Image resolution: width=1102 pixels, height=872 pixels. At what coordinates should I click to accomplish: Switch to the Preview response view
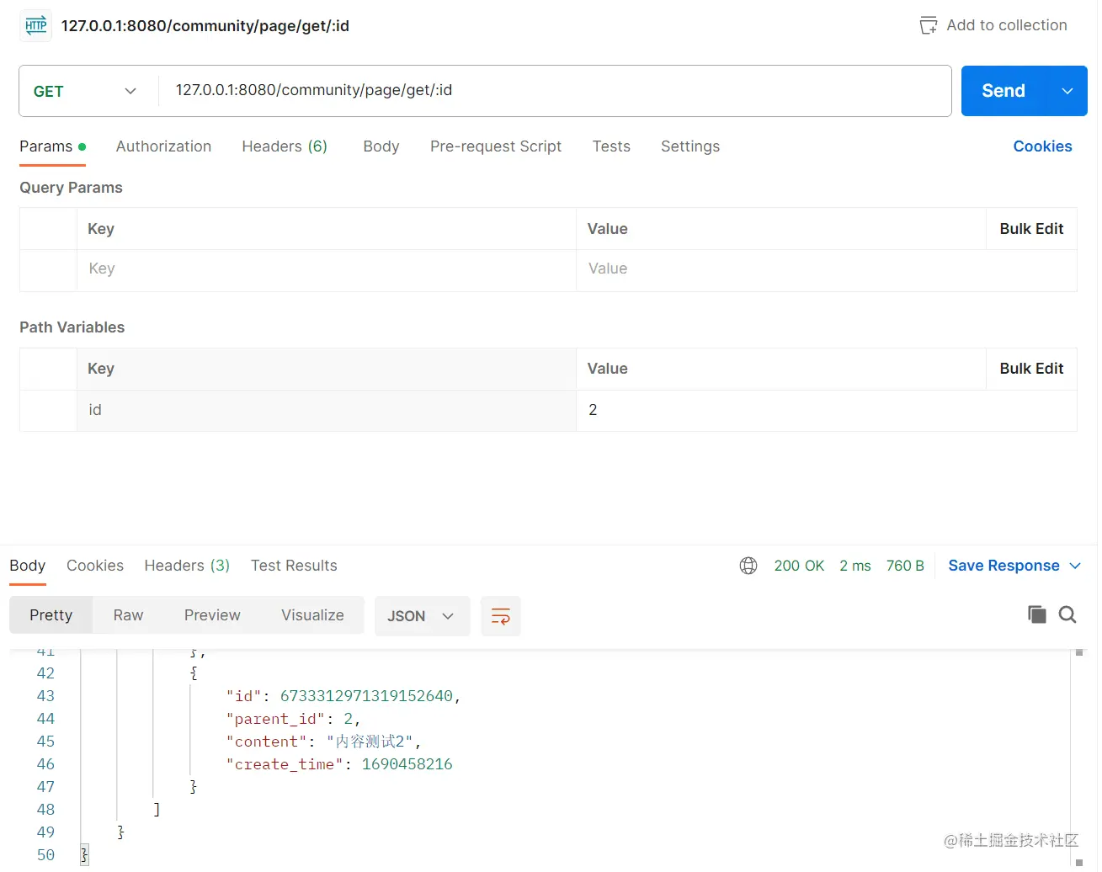212,615
